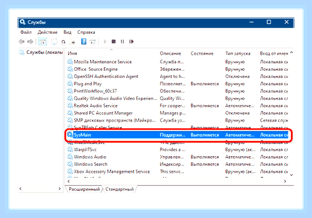Select the Windows Audio service name
Viewport: 312px width, 218px height.
point(90,157)
